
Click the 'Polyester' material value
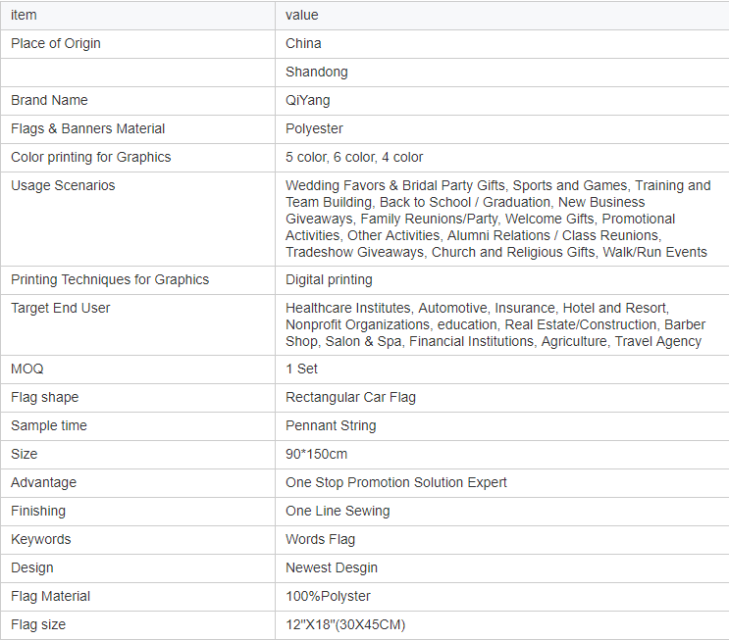(314, 128)
